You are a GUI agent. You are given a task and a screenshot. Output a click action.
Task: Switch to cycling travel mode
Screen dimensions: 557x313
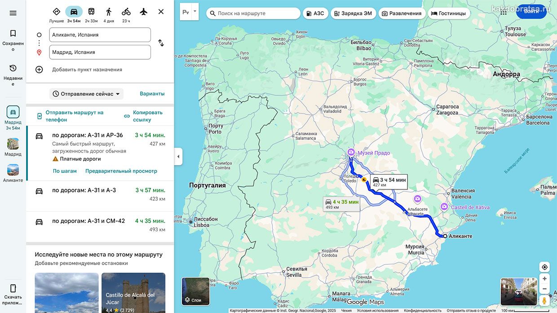tap(126, 12)
